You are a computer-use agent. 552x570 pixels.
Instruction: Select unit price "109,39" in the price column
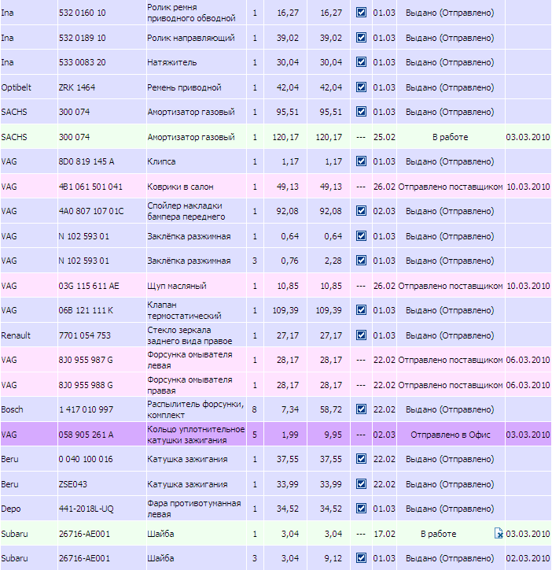coord(285,310)
